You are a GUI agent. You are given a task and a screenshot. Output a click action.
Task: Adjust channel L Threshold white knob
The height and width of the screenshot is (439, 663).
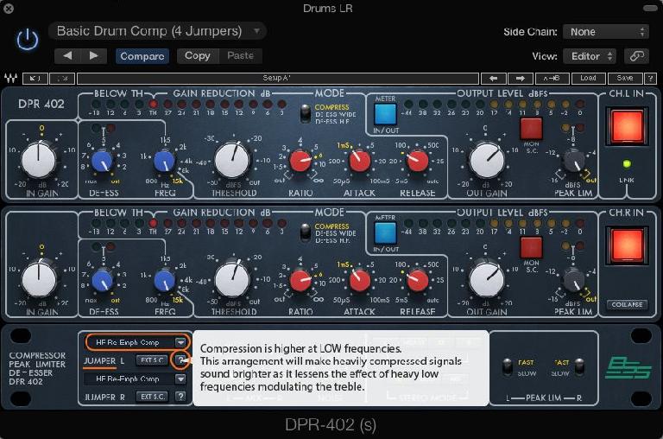point(232,161)
